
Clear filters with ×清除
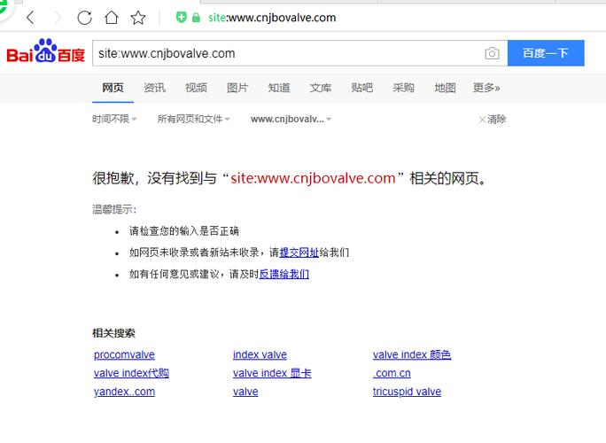(493, 119)
